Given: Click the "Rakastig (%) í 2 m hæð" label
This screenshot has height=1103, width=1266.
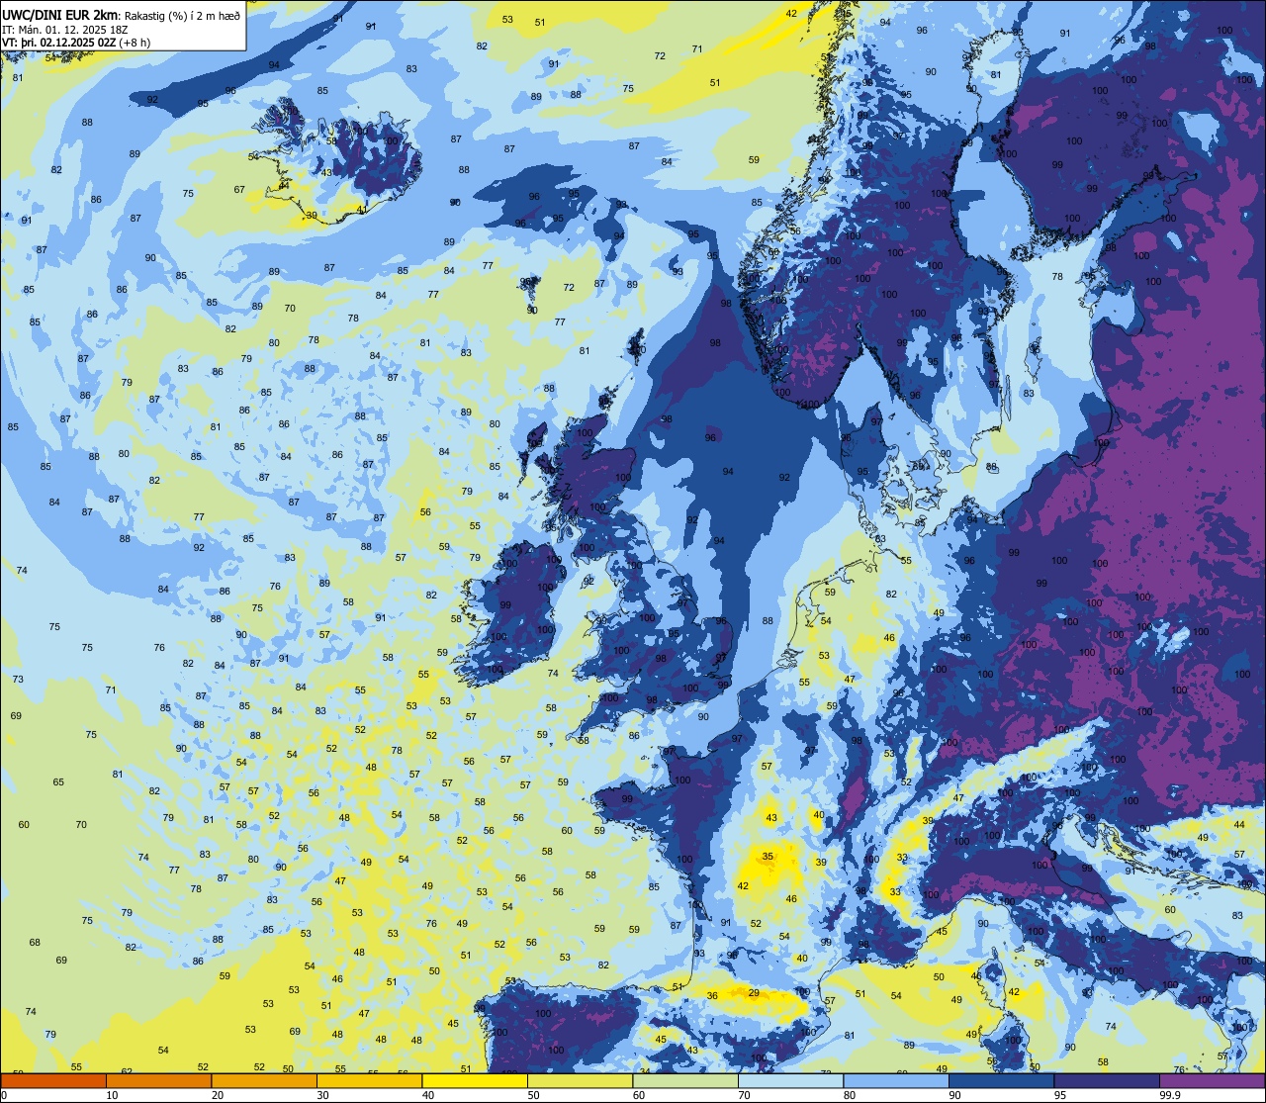Looking at the screenshot, I should pyautogui.click(x=182, y=14).
